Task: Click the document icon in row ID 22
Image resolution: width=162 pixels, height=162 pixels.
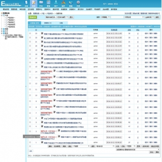Action: pos(42,38)
